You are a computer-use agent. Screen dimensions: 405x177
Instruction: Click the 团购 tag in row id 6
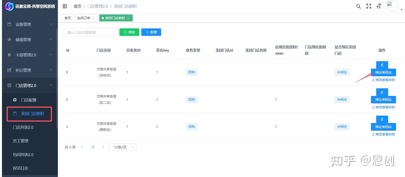tap(192, 72)
